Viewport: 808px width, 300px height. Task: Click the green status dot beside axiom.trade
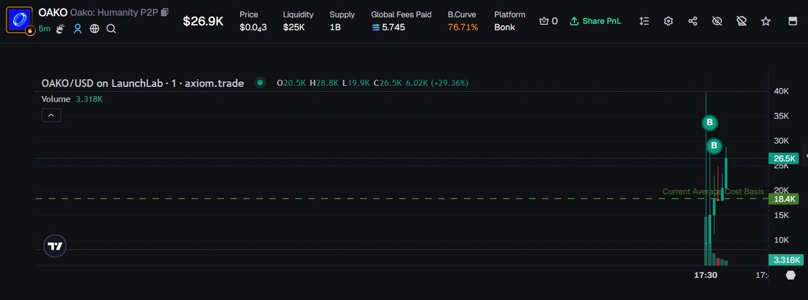click(260, 83)
